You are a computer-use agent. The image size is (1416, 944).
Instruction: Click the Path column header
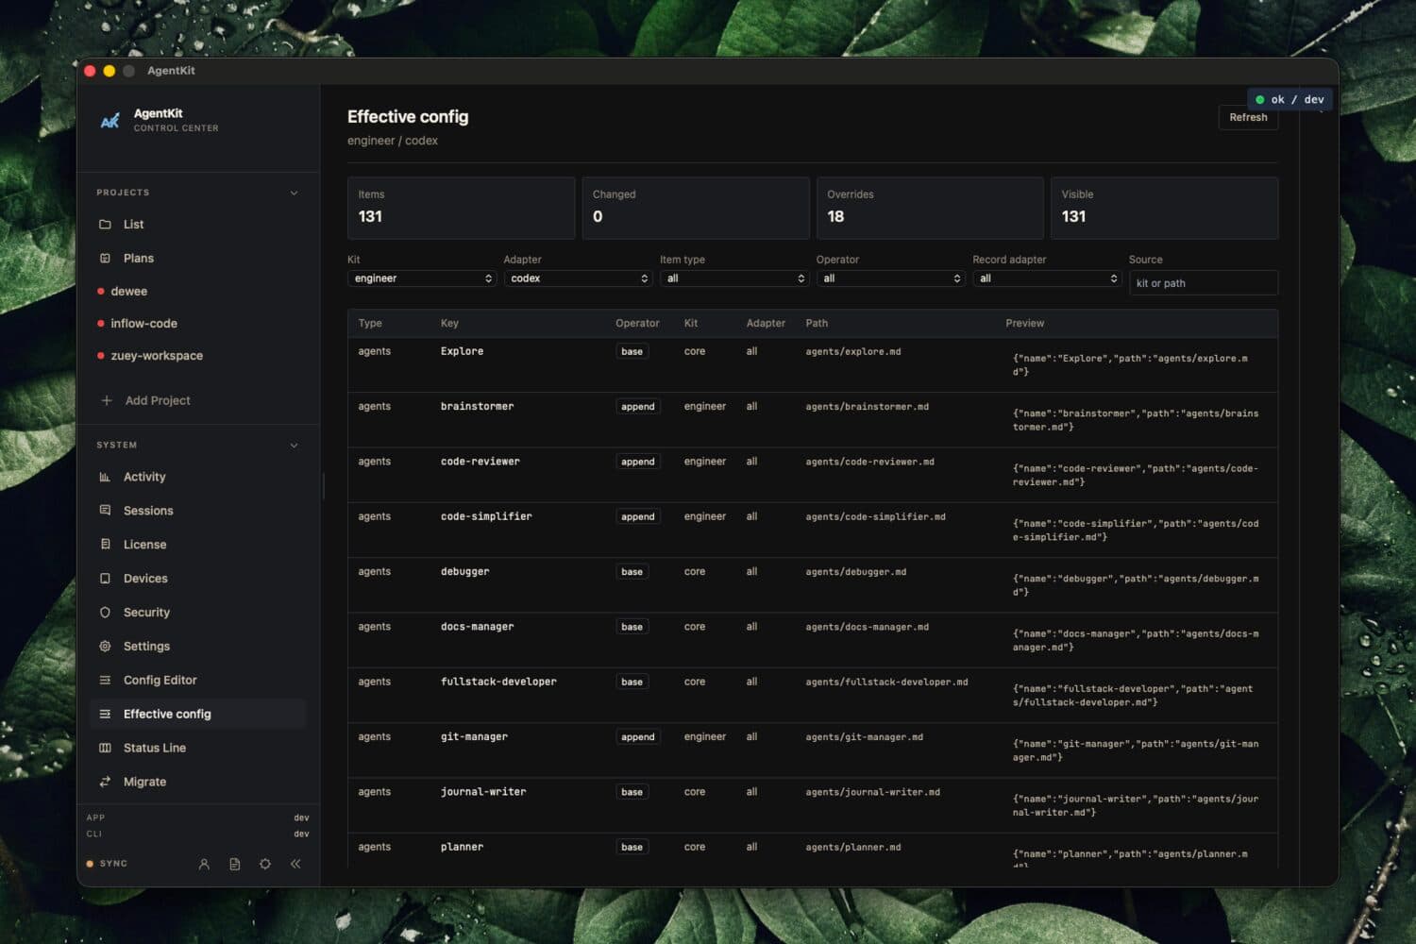[817, 323]
